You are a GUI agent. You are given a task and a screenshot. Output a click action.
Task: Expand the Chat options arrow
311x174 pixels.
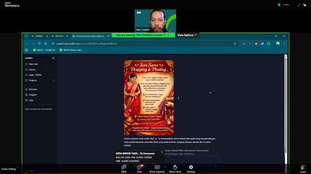coord(145,167)
